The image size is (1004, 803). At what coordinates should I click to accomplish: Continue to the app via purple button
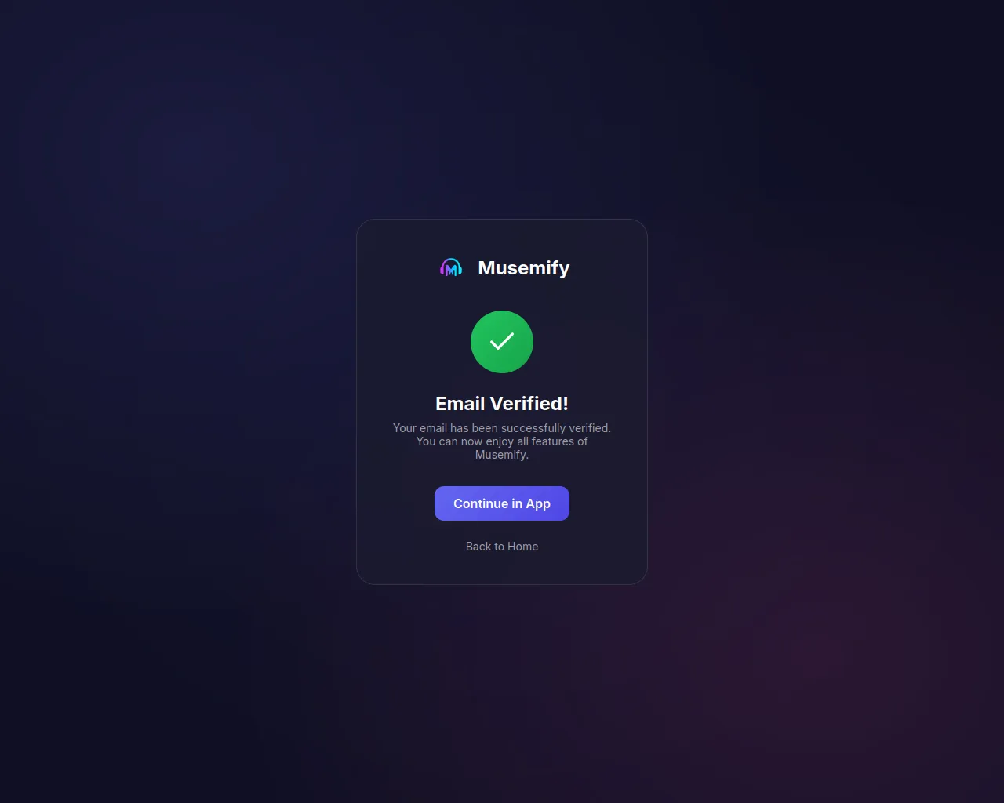point(502,503)
